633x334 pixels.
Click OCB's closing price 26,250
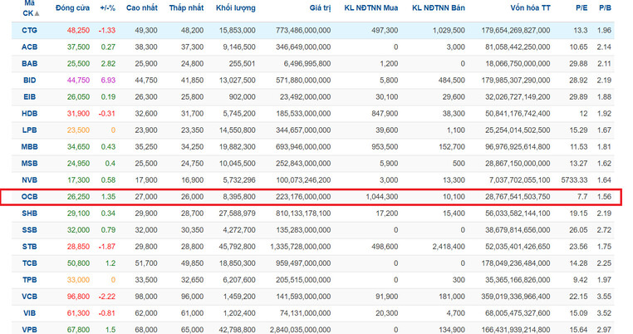click(x=78, y=198)
